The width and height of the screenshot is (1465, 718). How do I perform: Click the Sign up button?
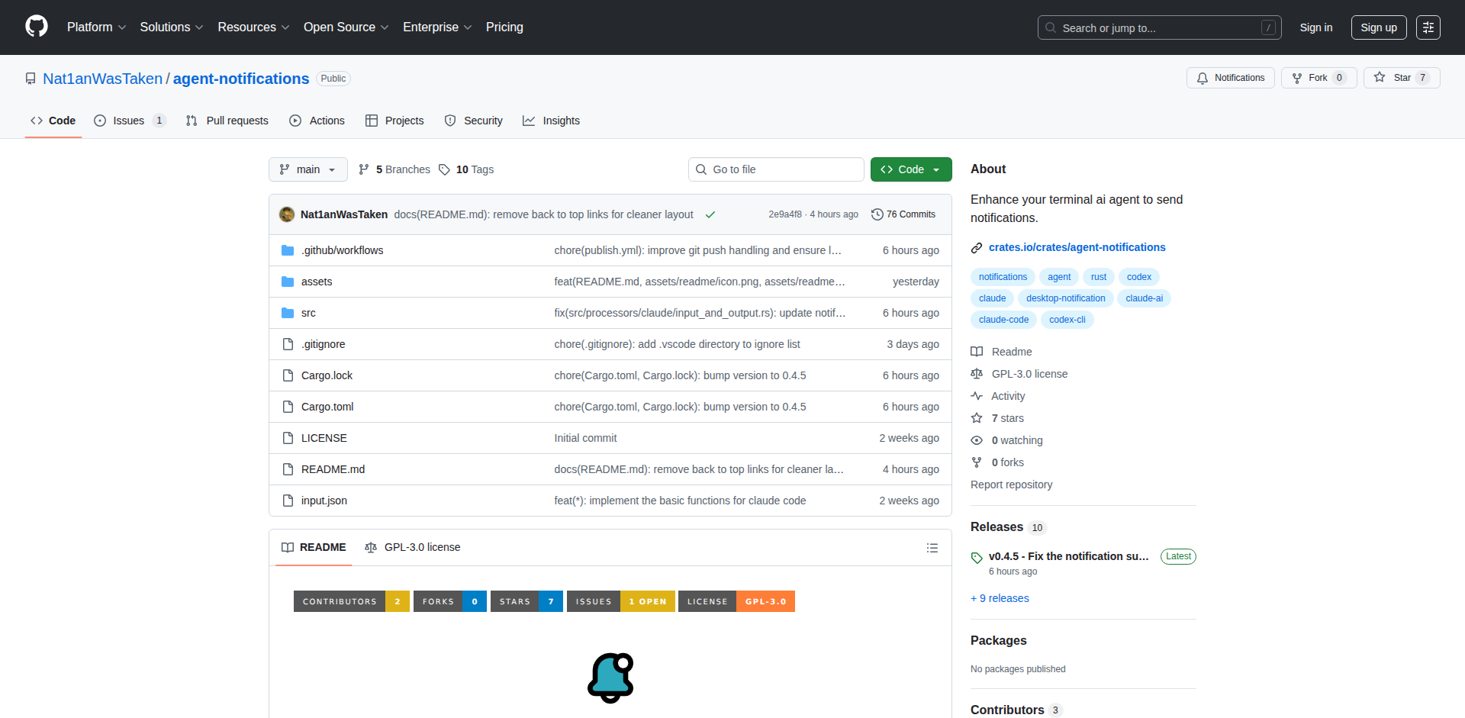coord(1379,27)
